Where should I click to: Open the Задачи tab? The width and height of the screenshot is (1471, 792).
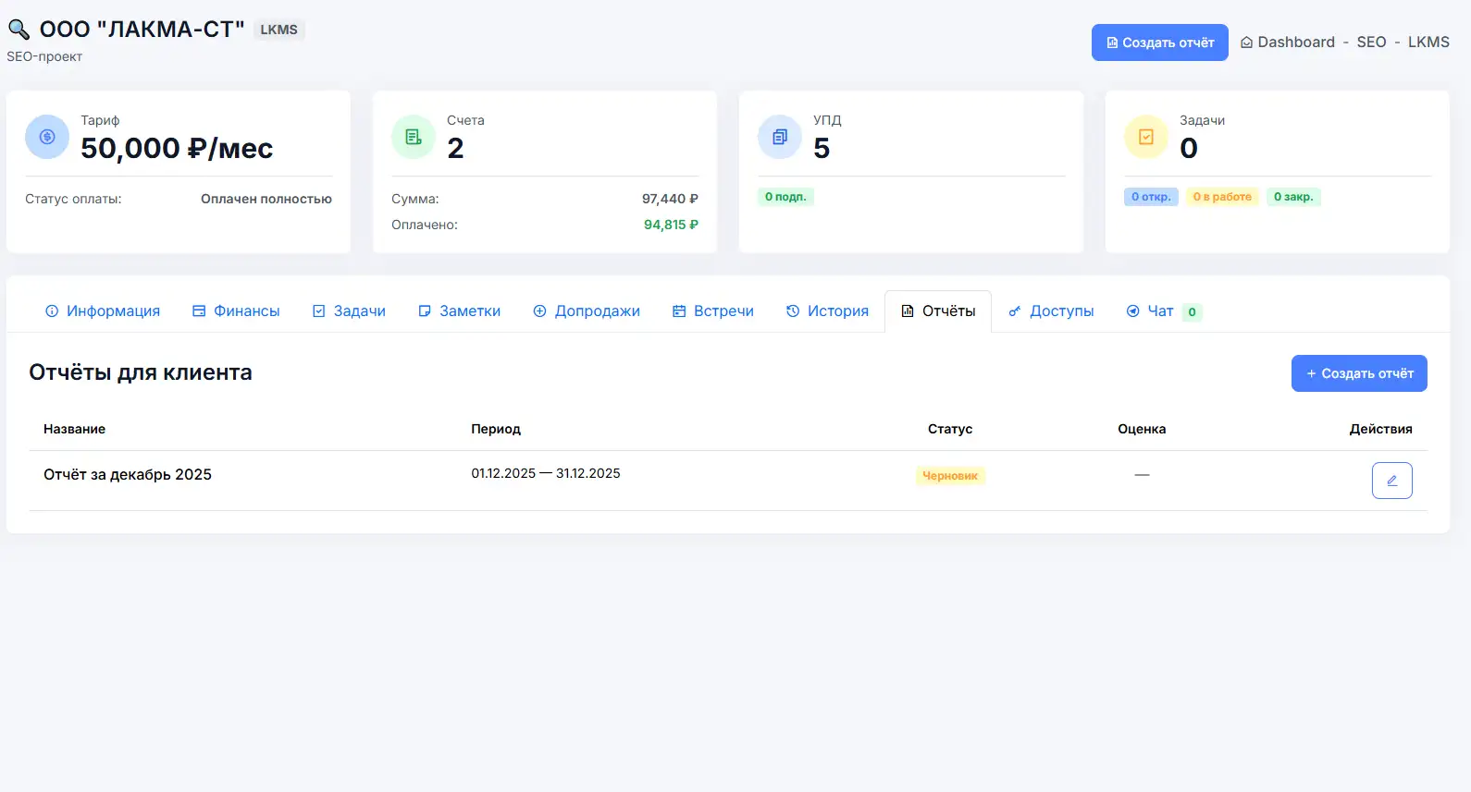point(349,311)
